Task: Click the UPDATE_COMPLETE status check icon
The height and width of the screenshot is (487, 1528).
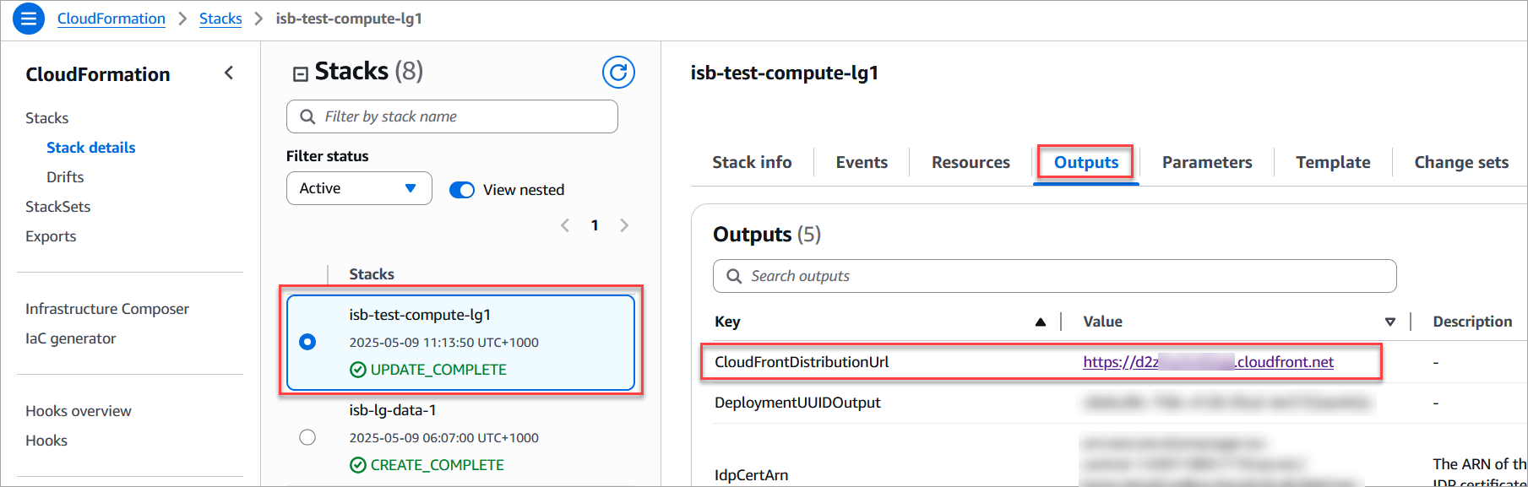Action: pyautogui.click(x=358, y=370)
